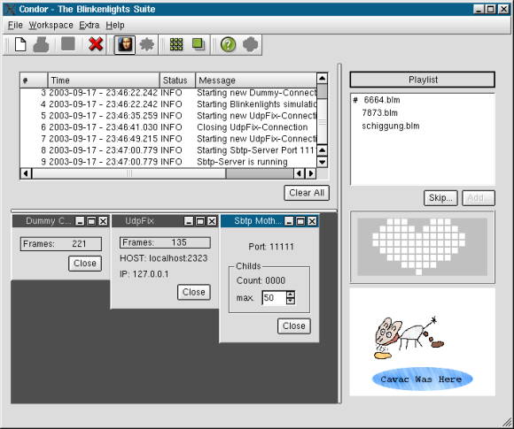Close the Sbtp Moth... sub-window with X
The width and height of the screenshot is (514, 429).
click(x=312, y=221)
